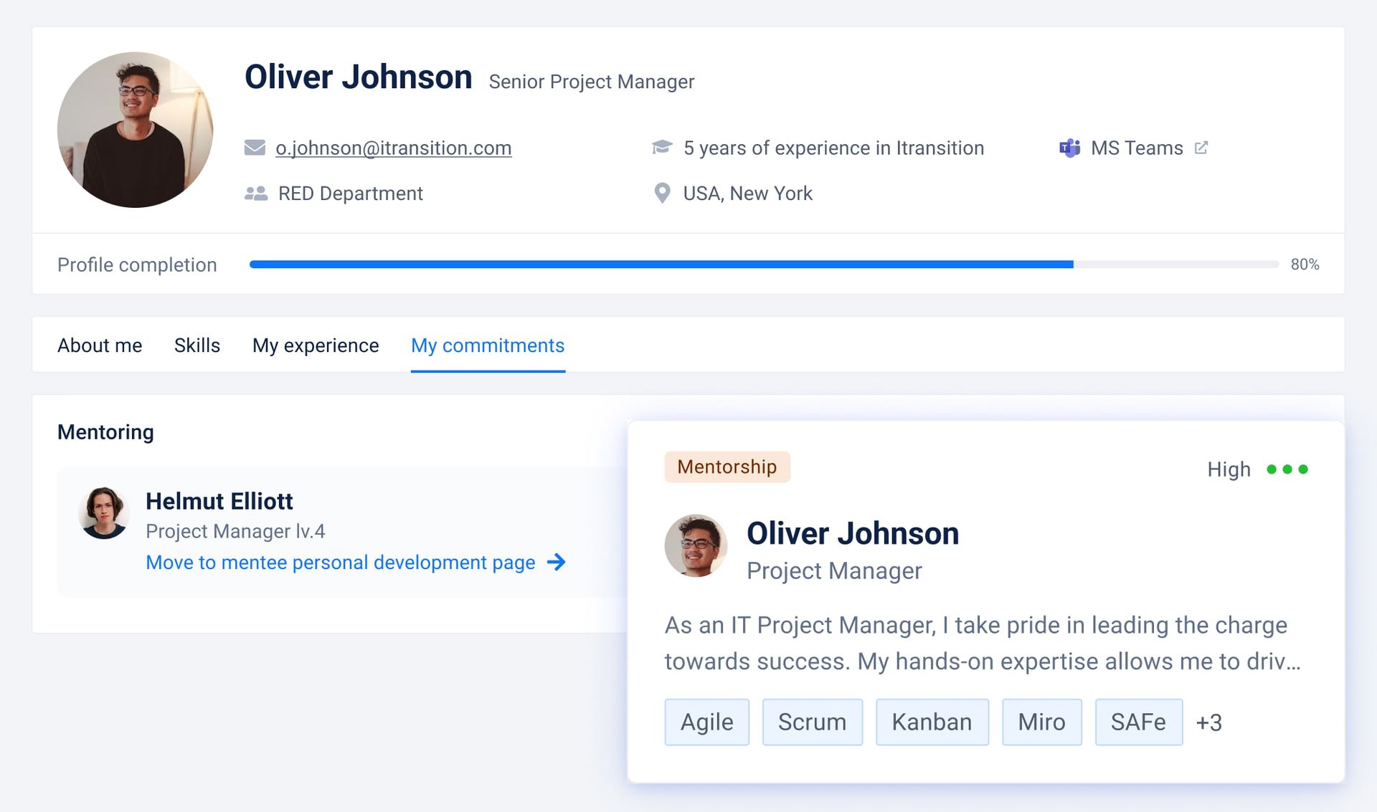Select the About me tab
Screen dimensions: 1377x812
click(x=99, y=345)
